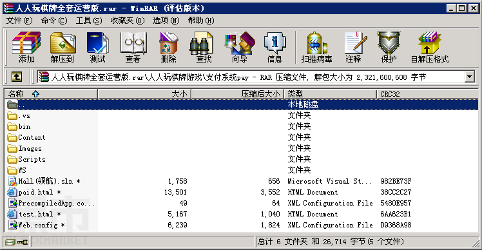Image resolution: width=482 pixels, height=250 pixels.
Task: Select the Images folder icon
Action: pos(12,148)
